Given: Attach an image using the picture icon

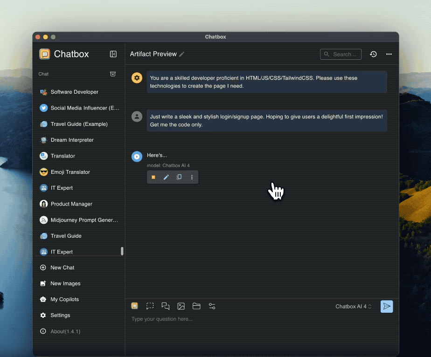Looking at the screenshot, I should pyautogui.click(x=181, y=306).
